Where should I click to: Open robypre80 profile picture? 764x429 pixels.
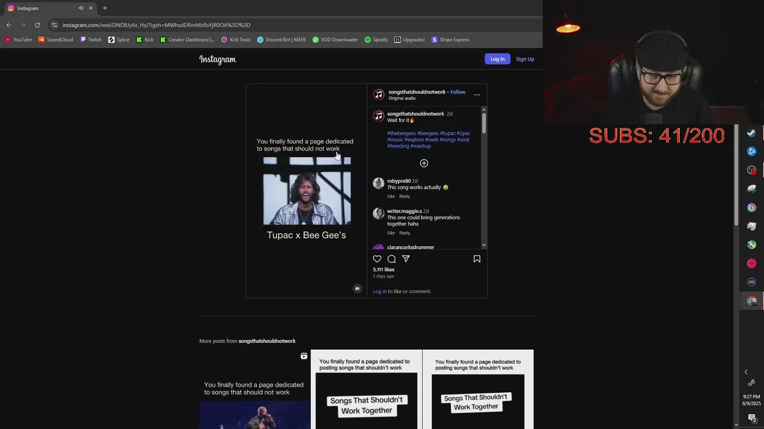(x=378, y=184)
